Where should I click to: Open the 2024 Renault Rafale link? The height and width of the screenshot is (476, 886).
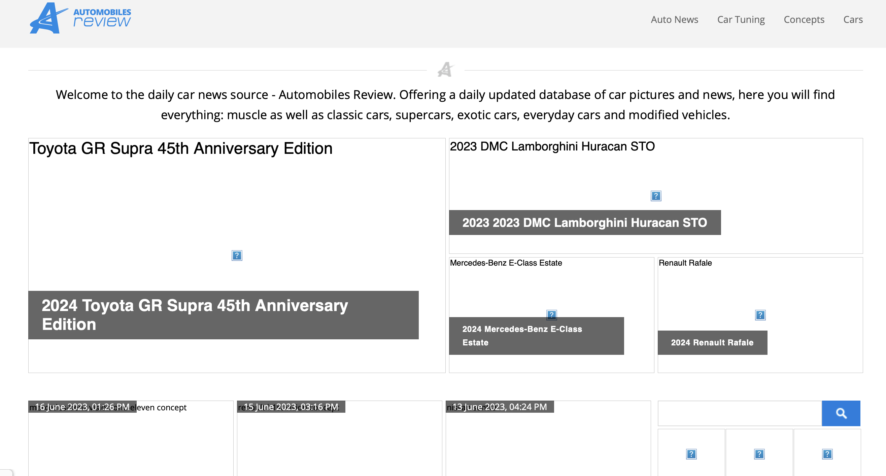[712, 343]
